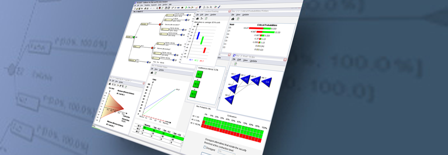Open the File menu in main window
Screen dimensions: 448x155
pos(135,6)
